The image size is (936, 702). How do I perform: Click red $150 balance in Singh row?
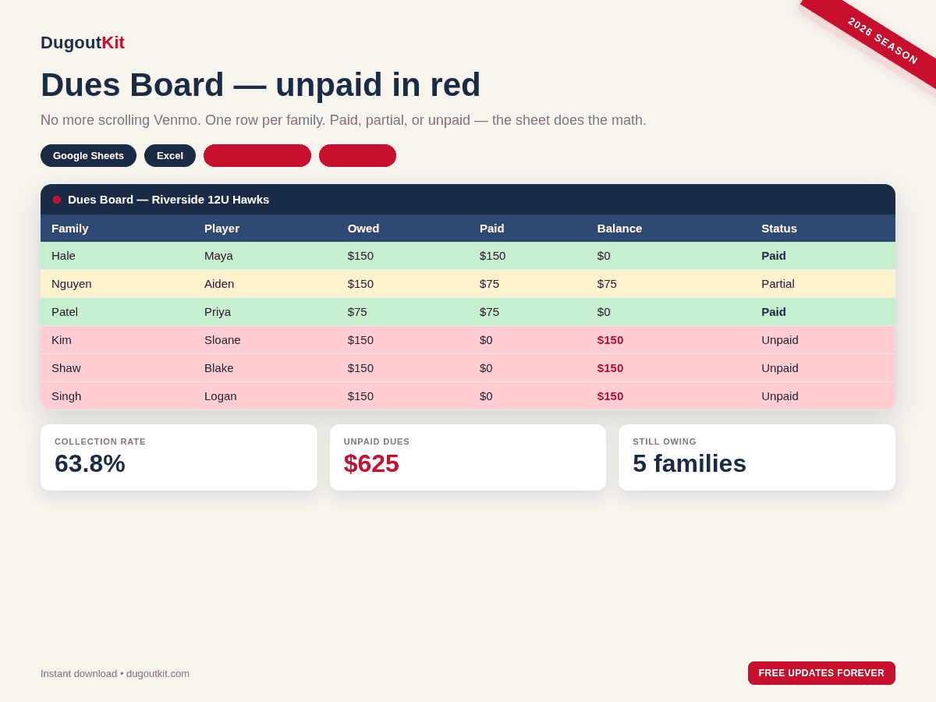610,395
